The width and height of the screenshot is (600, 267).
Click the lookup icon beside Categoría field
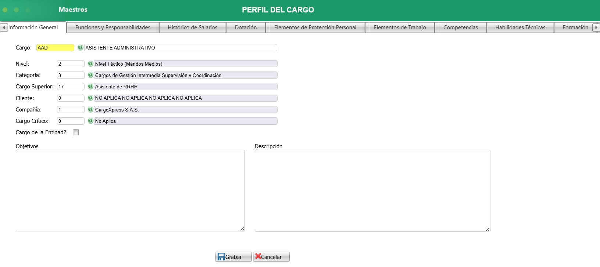pos(90,75)
